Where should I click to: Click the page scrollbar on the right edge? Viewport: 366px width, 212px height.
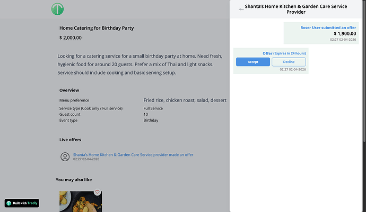coord(364,79)
